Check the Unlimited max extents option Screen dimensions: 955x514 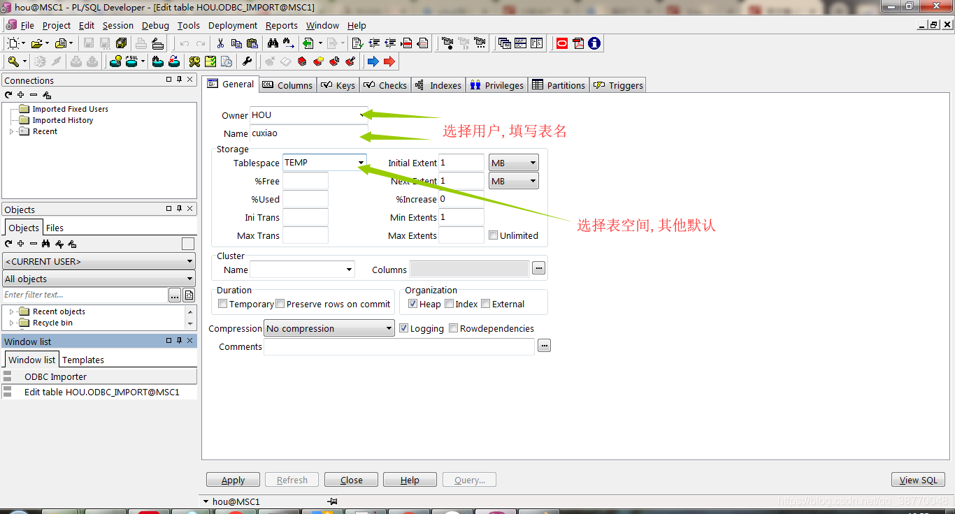click(494, 235)
